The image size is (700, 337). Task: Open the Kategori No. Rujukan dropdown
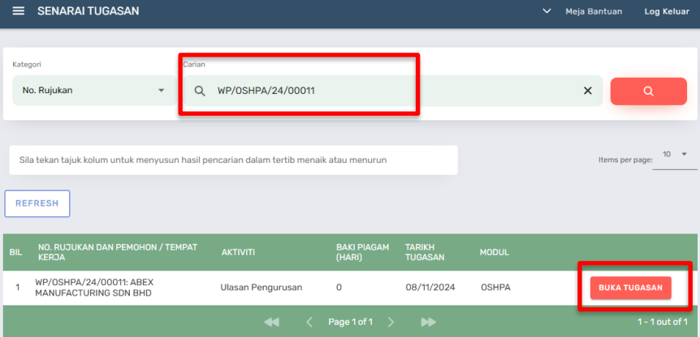(95, 91)
